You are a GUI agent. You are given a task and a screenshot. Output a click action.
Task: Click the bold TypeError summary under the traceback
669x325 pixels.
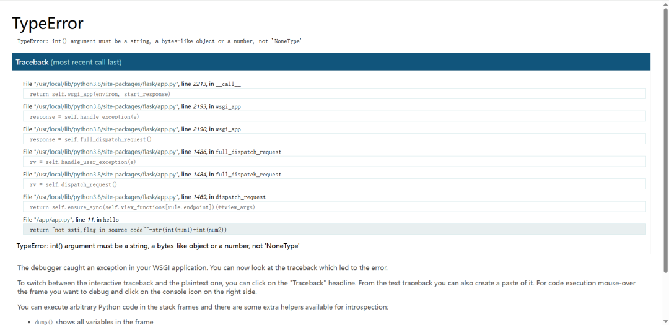(158, 246)
